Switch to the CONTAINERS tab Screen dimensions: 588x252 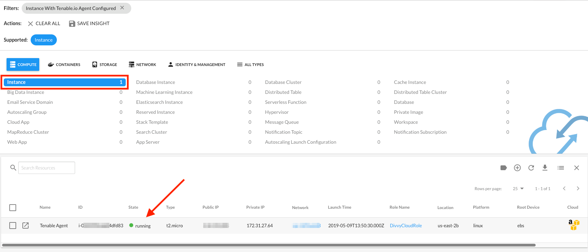64,64
